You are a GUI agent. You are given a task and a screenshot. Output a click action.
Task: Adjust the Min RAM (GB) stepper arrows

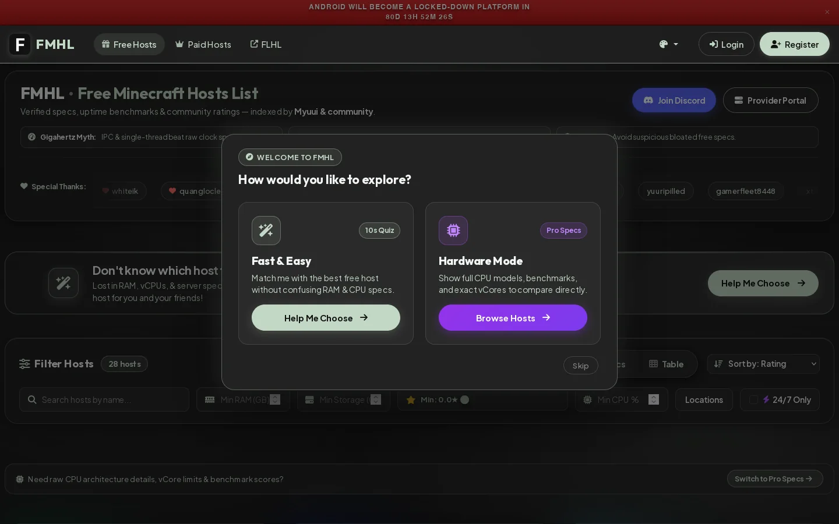(x=275, y=400)
